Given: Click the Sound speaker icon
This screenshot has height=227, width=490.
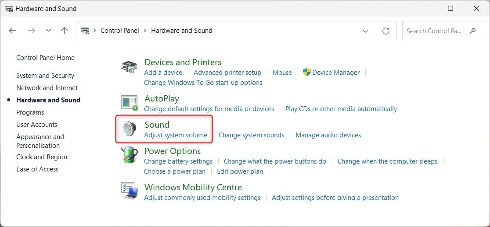Looking at the screenshot, I should (x=129, y=129).
